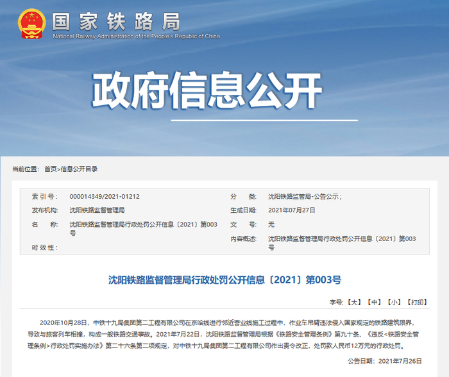Click the article body paragraph text
449x377 pixels.
click(224, 334)
